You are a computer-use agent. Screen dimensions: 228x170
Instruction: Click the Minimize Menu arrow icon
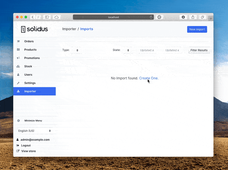click(19, 120)
